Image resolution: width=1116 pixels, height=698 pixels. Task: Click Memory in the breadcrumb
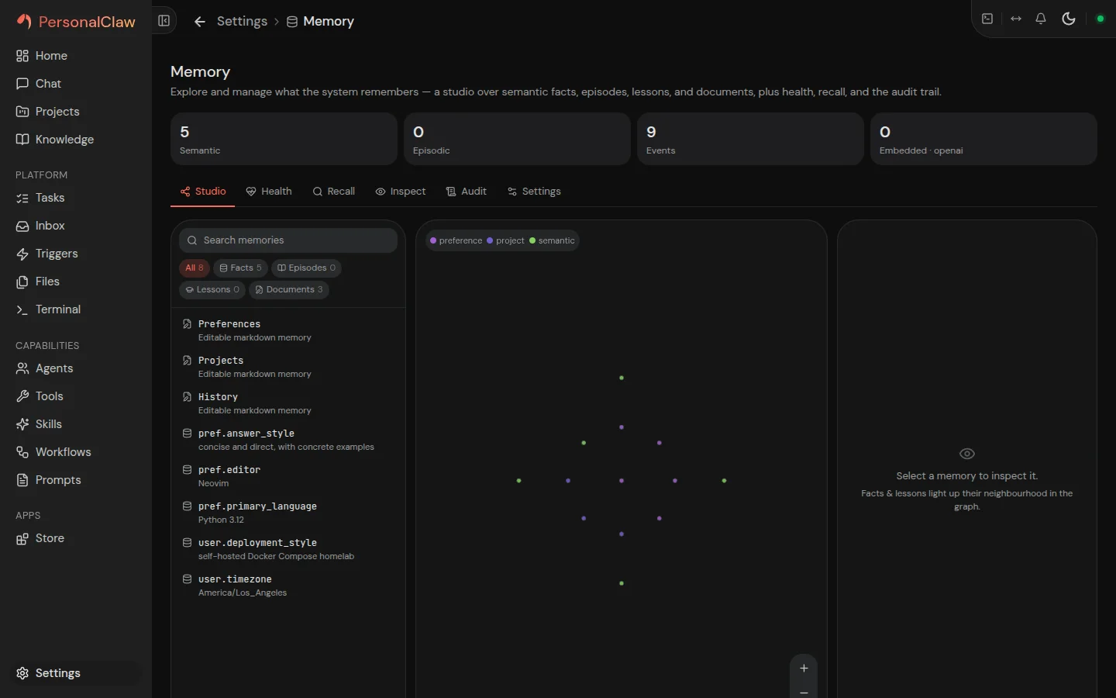pos(329,22)
